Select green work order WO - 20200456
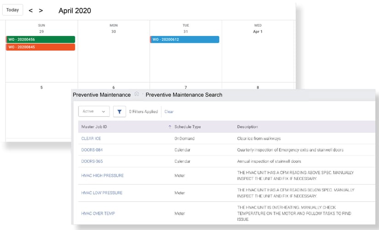The height and width of the screenshot is (230, 379). click(x=40, y=40)
